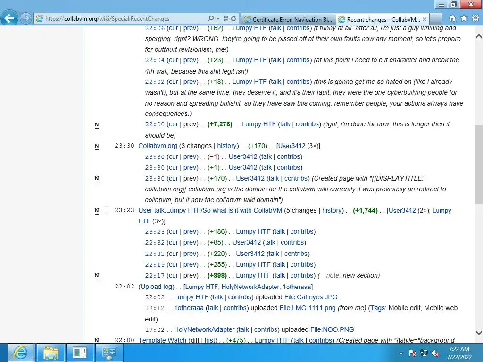483x362 pixels.
Task: Open history link for Collabvm.org
Action: (227, 146)
